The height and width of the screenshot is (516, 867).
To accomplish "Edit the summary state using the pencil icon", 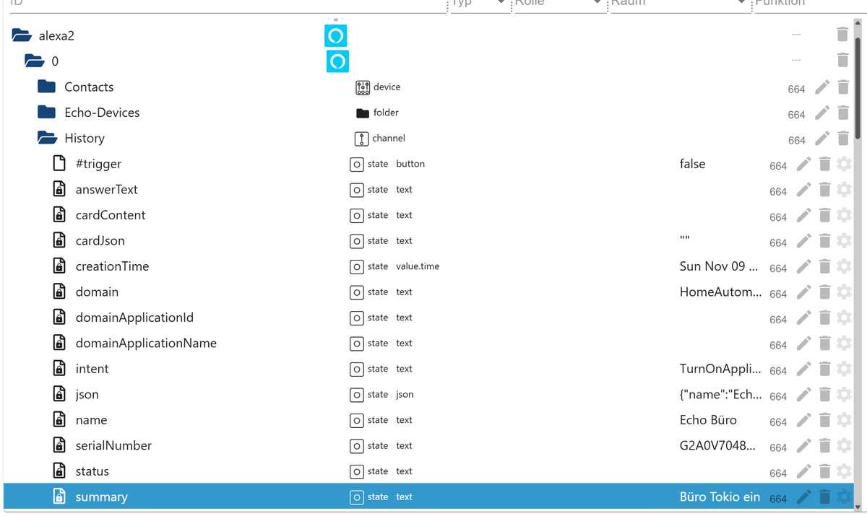I will 803,497.
